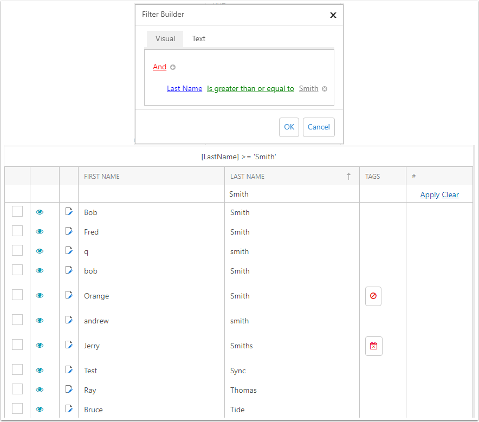The width and height of the screenshot is (479, 422).
Task: Confirm the filter with OK button
Action: click(x=289, y=127)
